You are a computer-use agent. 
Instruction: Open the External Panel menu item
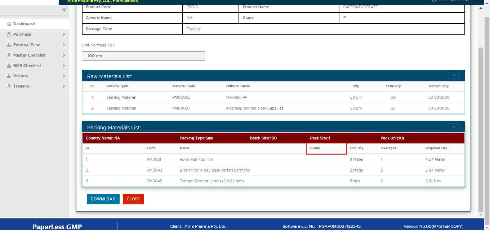[27, 45]
